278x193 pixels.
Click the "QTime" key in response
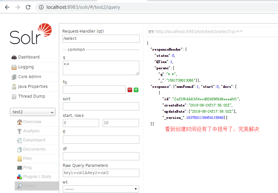click(161, 62)
